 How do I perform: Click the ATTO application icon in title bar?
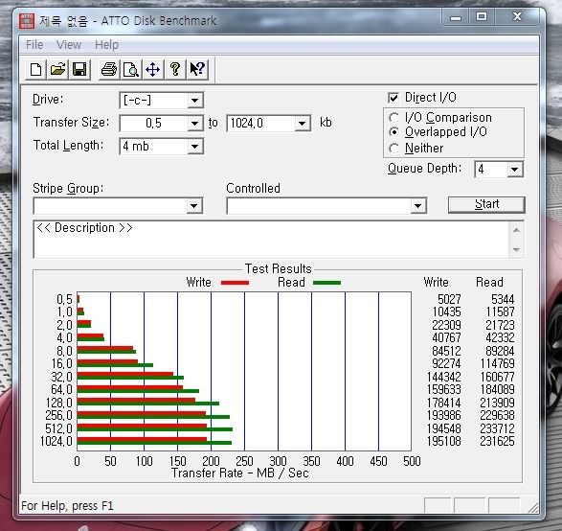27,21
